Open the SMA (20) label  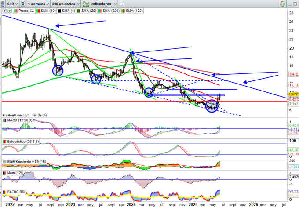pos(89,11)
